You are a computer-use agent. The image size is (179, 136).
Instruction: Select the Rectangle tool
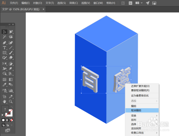pos(4,53)
